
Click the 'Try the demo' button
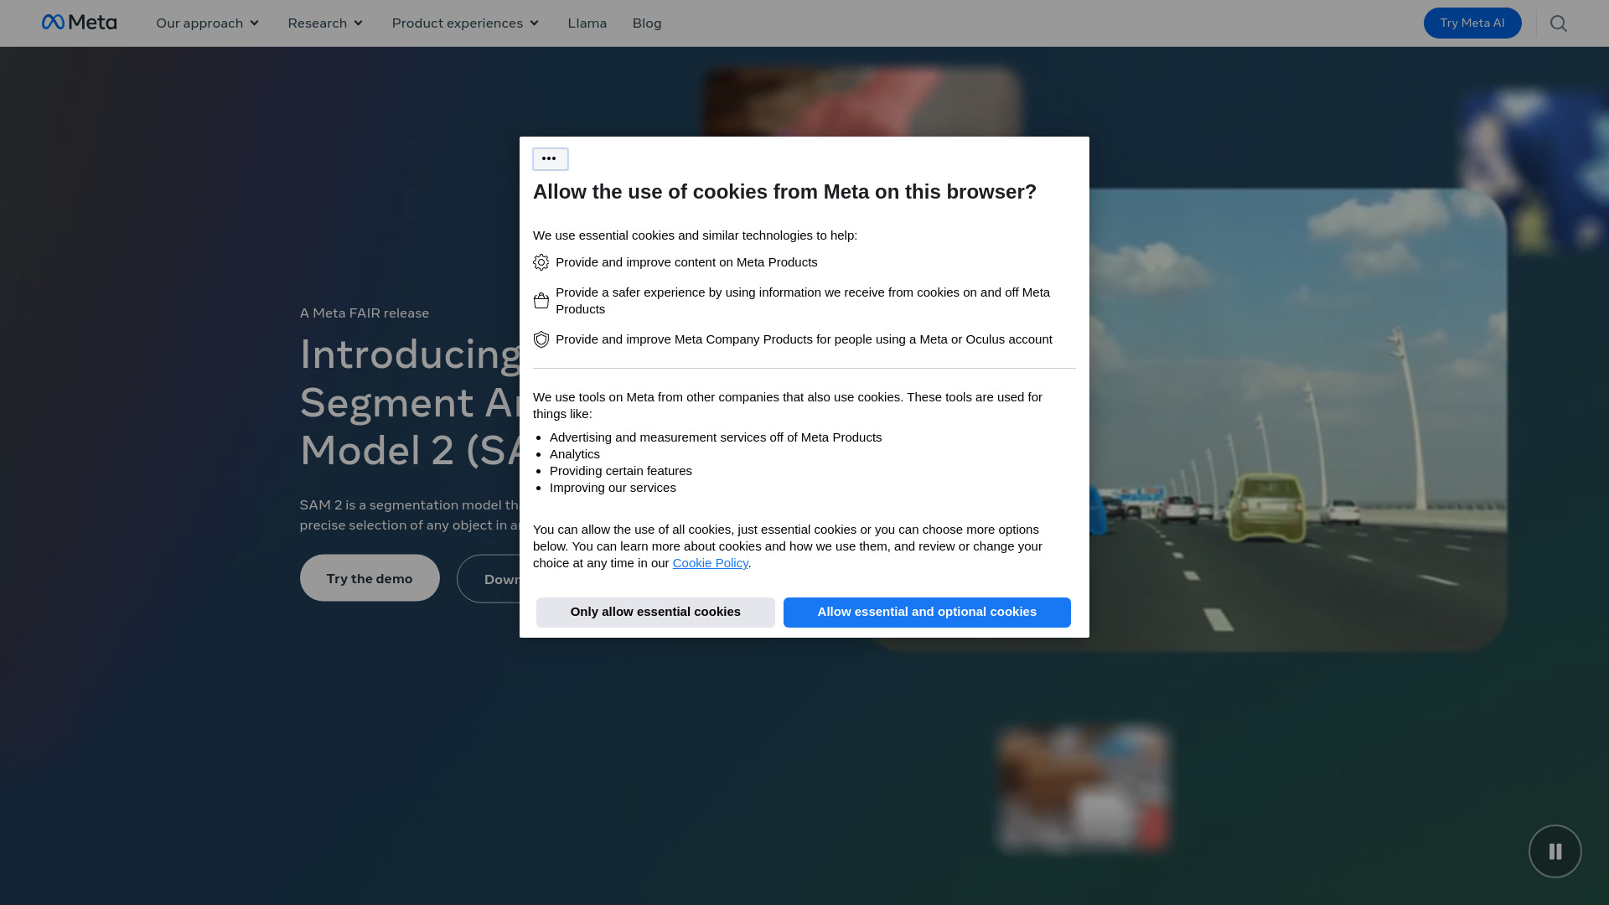click(369, 577)
